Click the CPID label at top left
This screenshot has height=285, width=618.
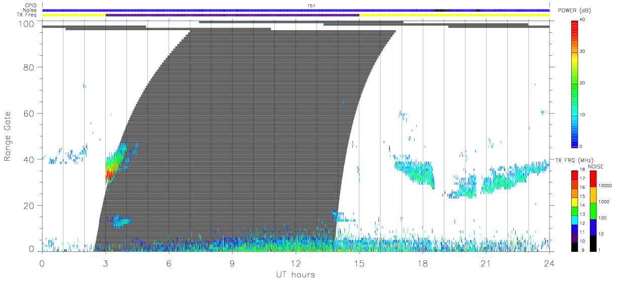click(x=31, y=6)
